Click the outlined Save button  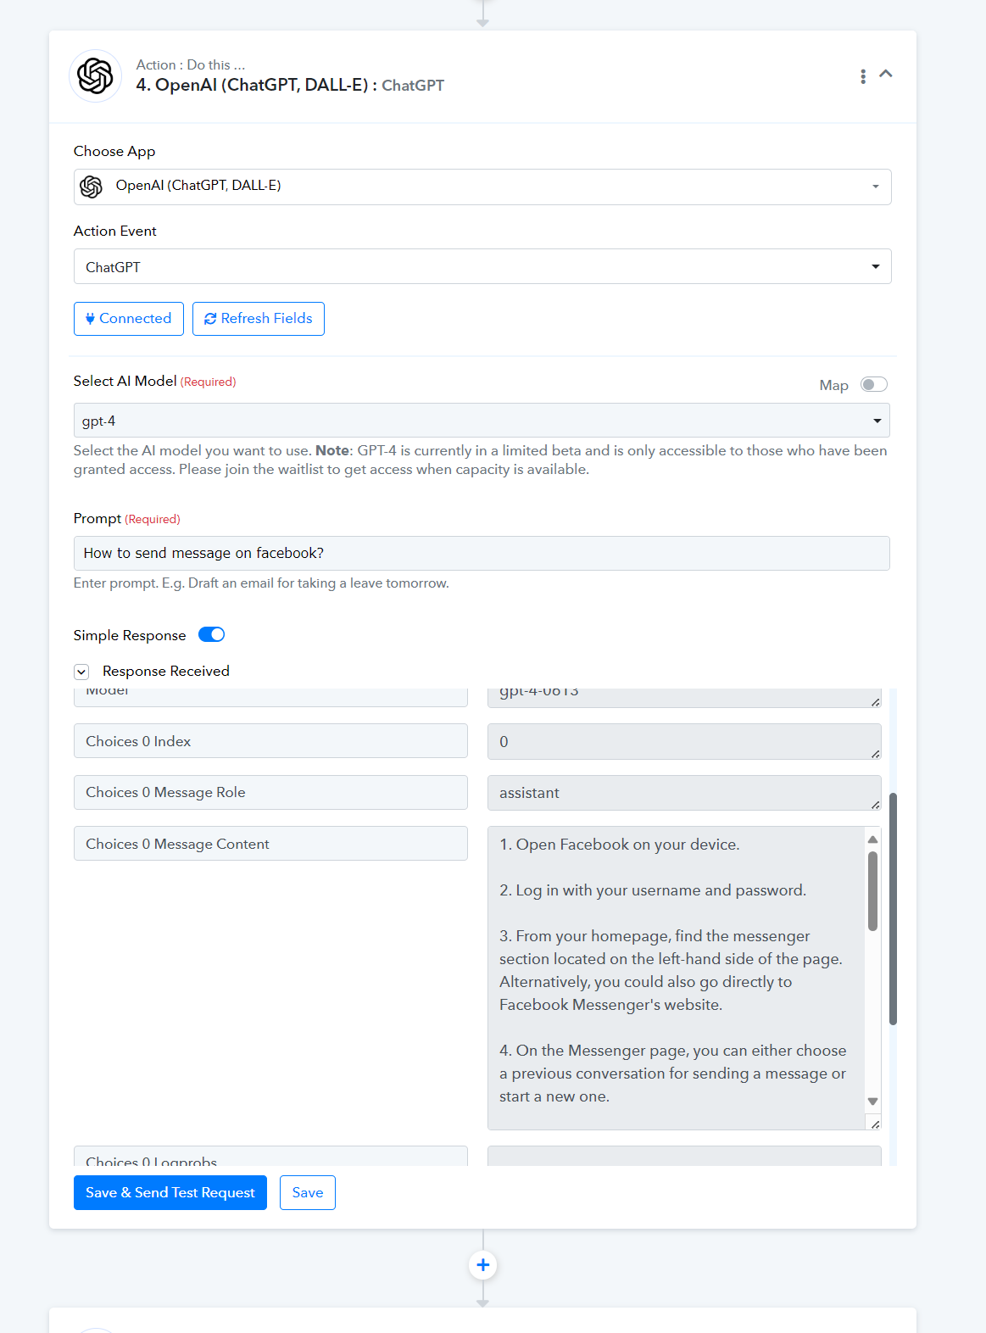point(308,1192)
